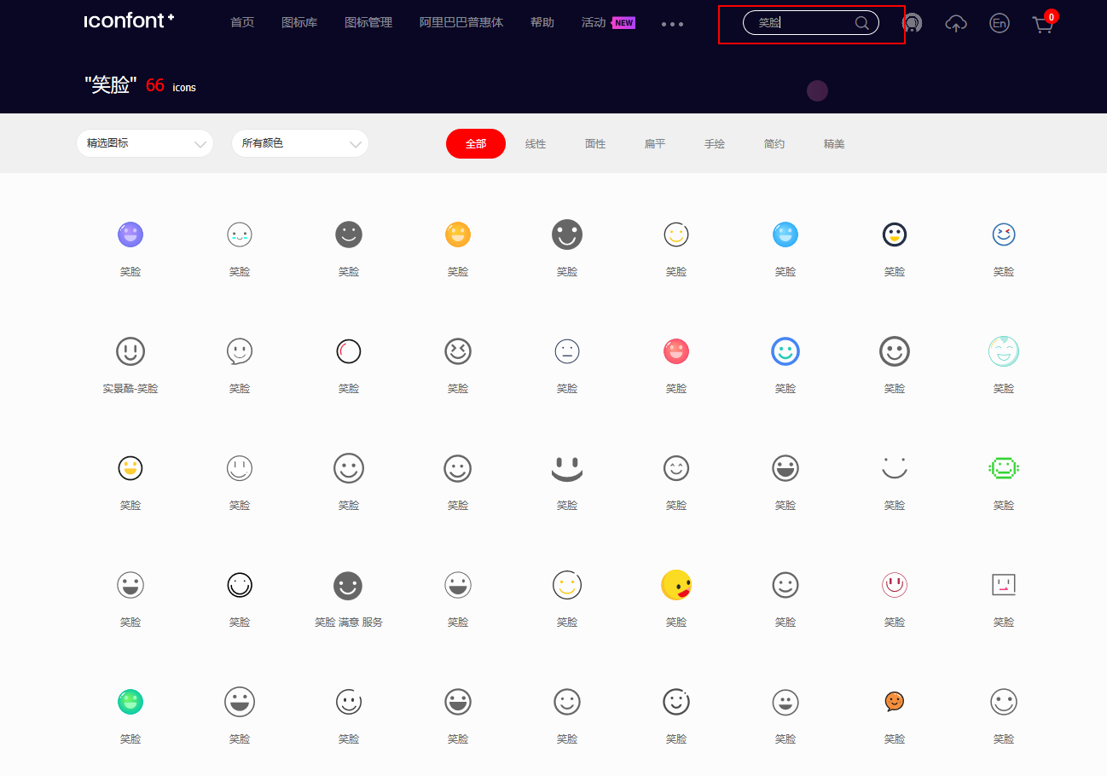Switch to the 线性 filter tab
This screenshot has width=1107, height=776.
tap(536, 143)
